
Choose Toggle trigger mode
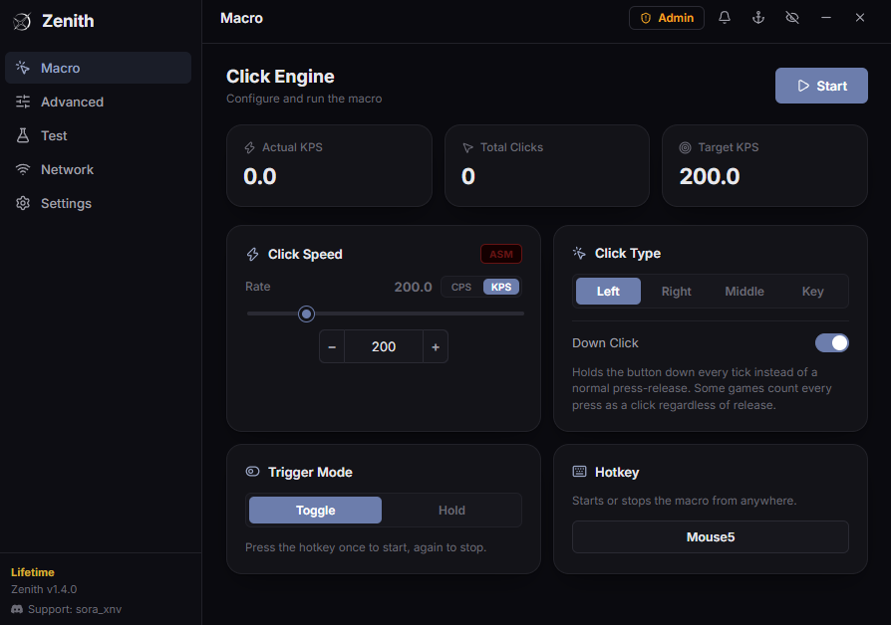[315, 511]
